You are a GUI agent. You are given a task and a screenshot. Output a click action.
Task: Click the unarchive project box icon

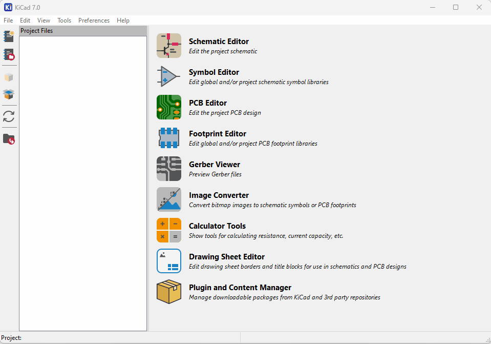click(9, 94)
